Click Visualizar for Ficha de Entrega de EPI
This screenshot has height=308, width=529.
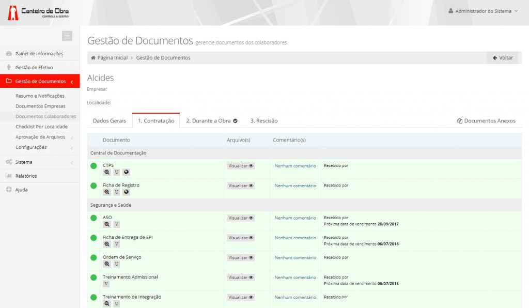(x=241, y=238)
